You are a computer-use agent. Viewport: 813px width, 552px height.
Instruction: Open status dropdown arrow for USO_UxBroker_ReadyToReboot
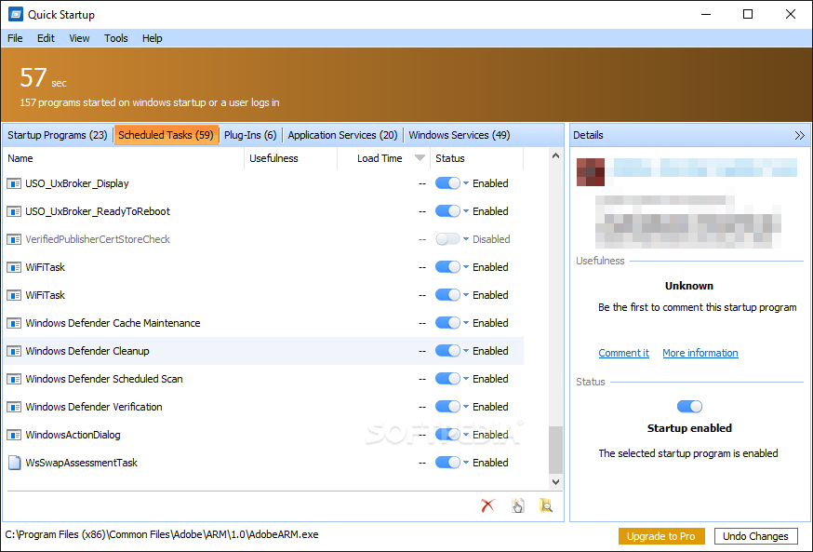tap(466, 211)
